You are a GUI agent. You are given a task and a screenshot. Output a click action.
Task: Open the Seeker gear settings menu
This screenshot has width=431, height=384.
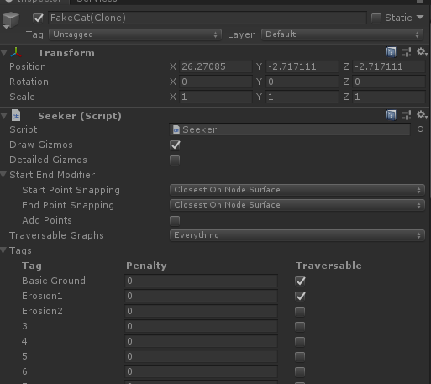coord(422,115)
